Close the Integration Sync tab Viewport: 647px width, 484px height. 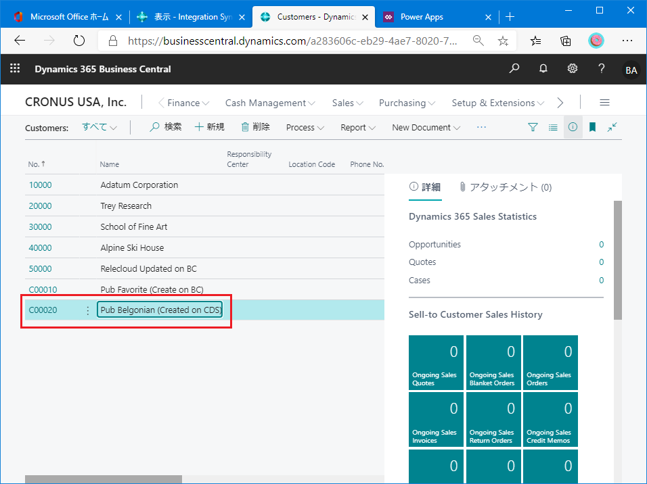click(x=242, y=17)
